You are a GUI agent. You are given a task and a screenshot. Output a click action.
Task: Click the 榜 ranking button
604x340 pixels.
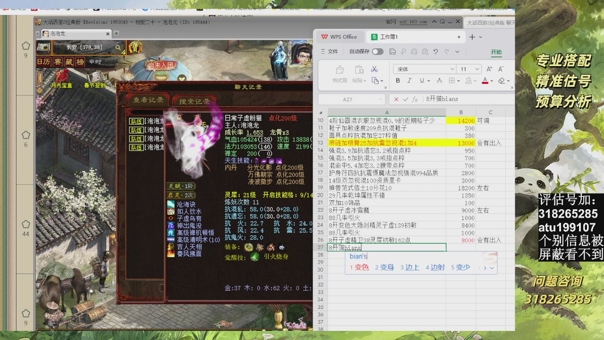81,62
